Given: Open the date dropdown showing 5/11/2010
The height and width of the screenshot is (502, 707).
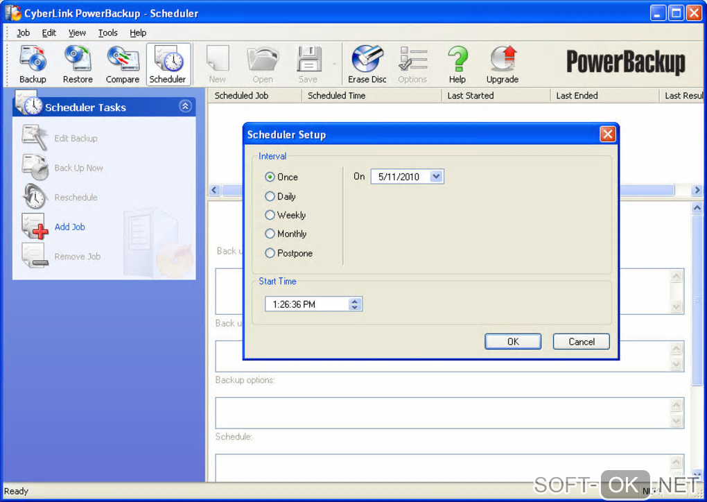Looking at the screenshot, I should click(436, 176).
